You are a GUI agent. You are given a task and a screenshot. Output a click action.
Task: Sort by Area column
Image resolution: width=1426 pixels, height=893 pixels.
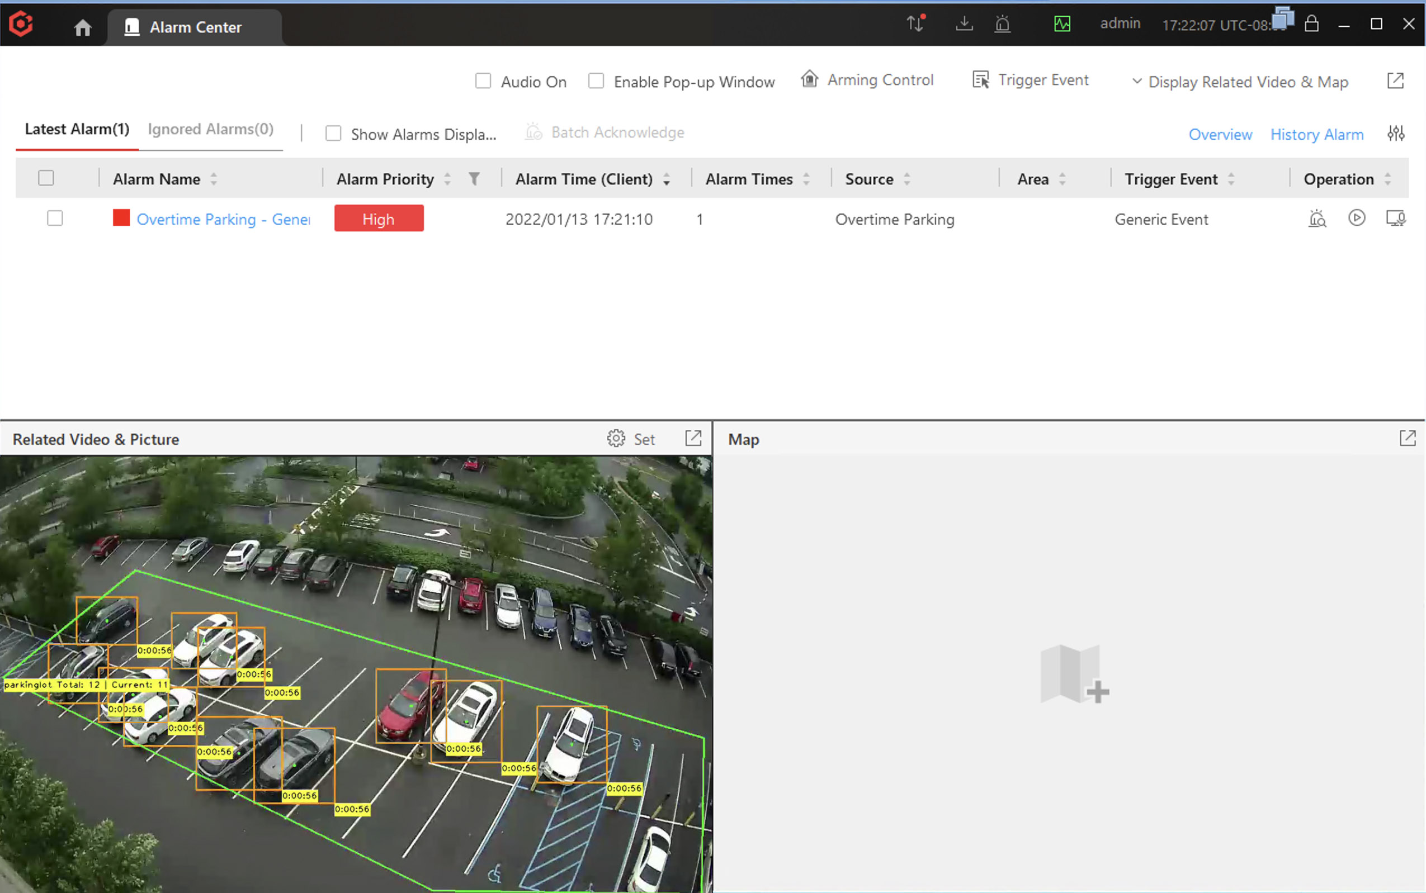1063,179
